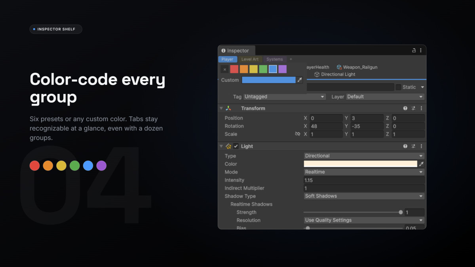Open the Transform component help icon
The image size is (475, 267).
click(405, 108)
